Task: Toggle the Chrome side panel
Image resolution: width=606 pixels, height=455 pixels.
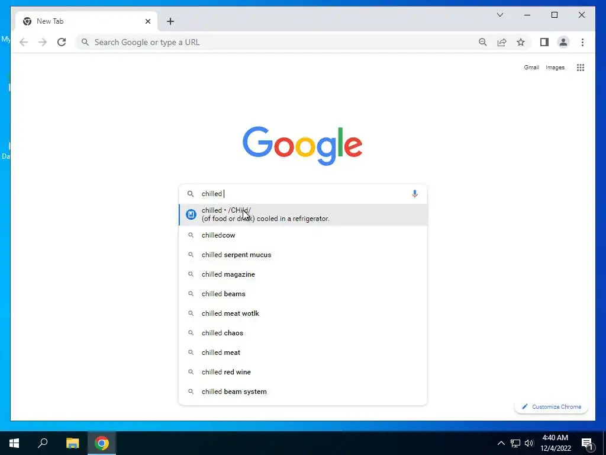Action: point(544,42)
